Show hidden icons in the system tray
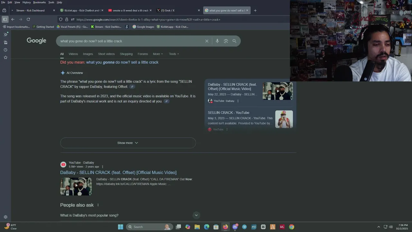Screen dimensions: 412x232 click(x=379, y=227)
